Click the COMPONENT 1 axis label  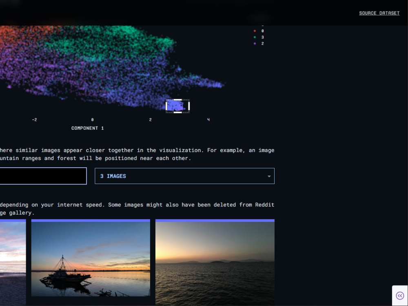(87, 128)
